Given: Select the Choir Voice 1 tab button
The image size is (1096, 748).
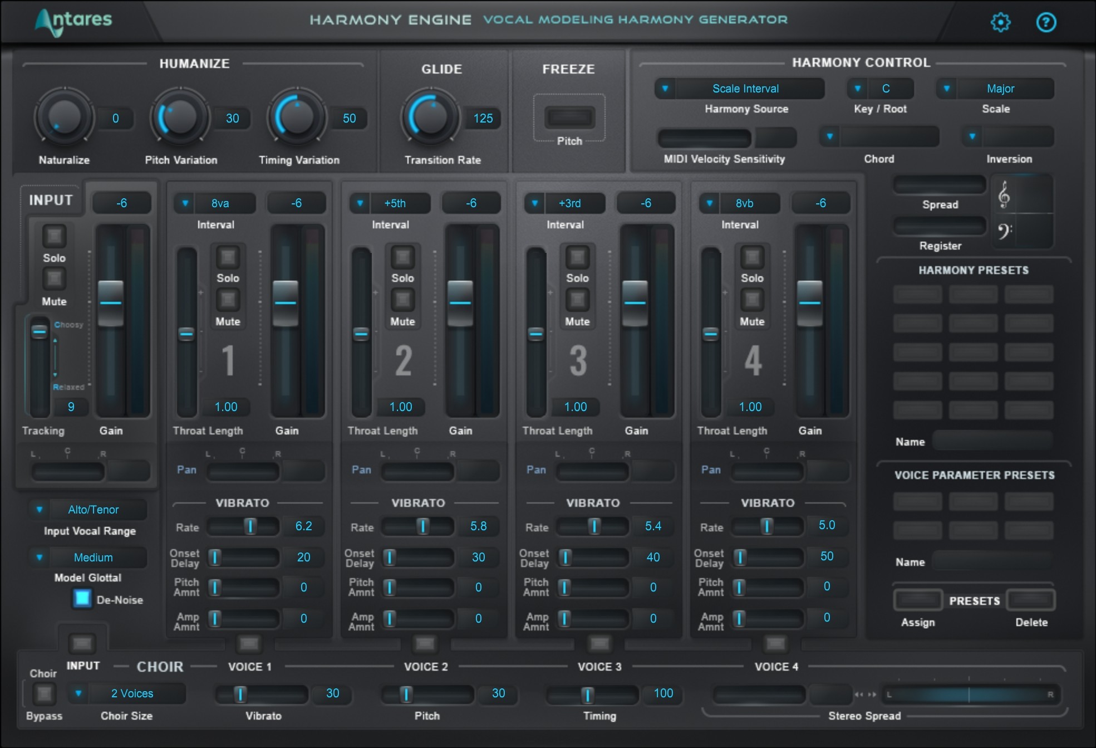Looking at the screenshot, I should [249, 644].
